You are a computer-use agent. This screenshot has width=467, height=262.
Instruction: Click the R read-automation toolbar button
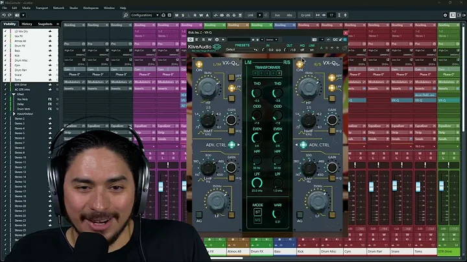[x=195, y=15]
